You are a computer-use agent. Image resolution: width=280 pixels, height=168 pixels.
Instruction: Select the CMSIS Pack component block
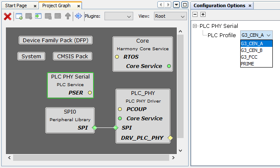(x=72, y=56)
